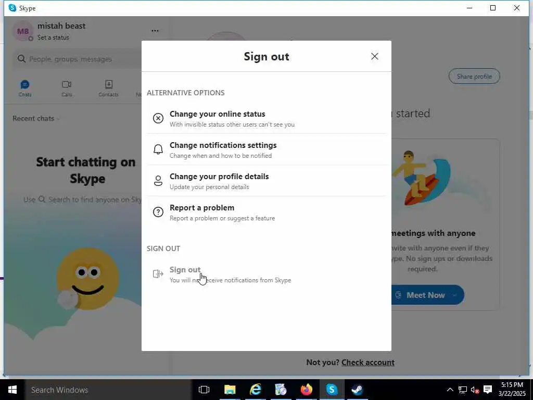Image resolution: width=533 pixels, height=400 pixels.
Task: Launch Firefox from the taskbar
Action: click(306, 390)
